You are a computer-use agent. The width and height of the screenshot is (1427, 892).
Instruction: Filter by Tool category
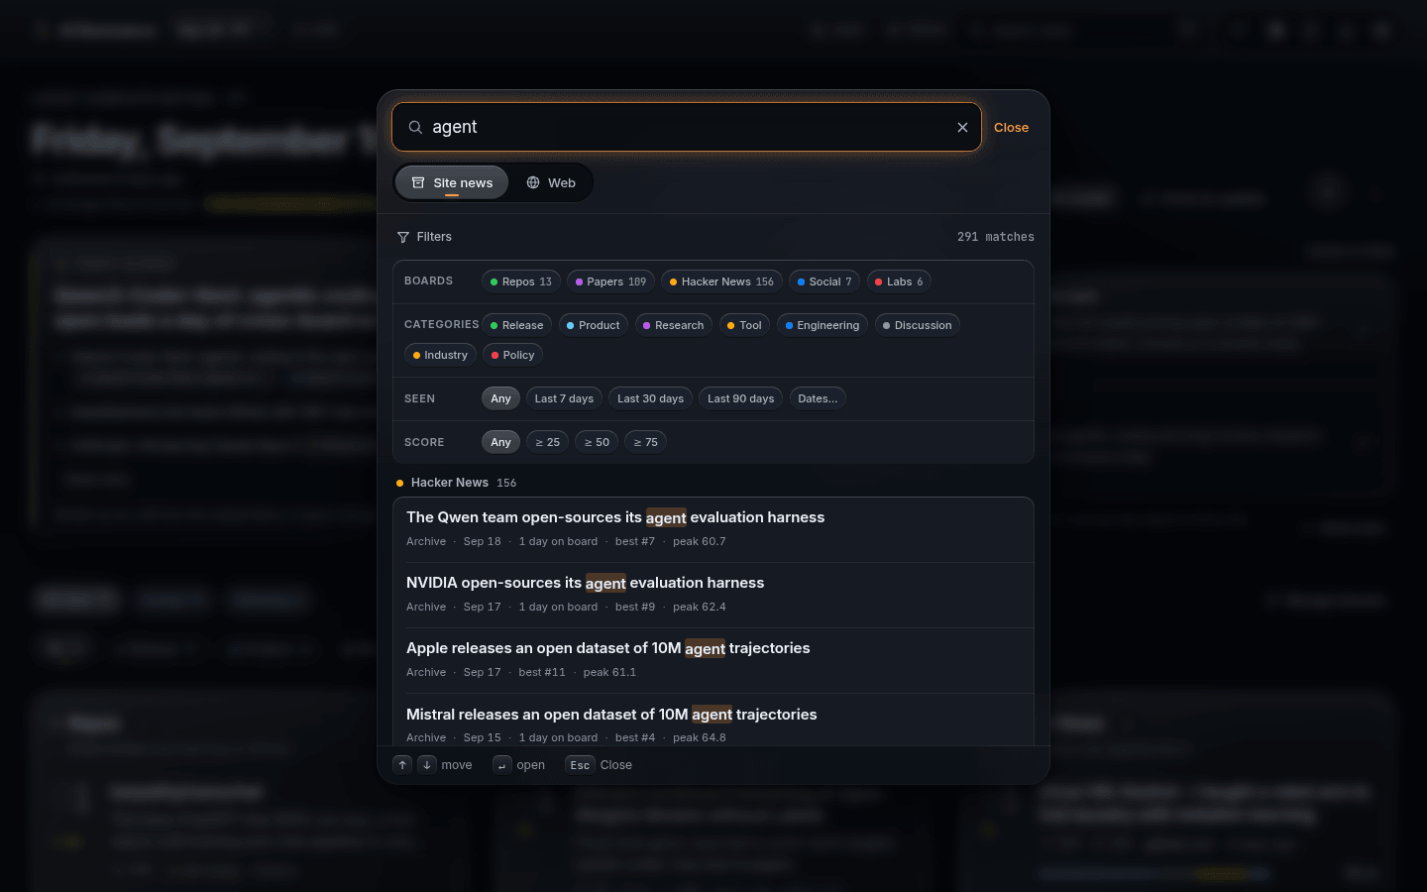[x=745, y=325]
